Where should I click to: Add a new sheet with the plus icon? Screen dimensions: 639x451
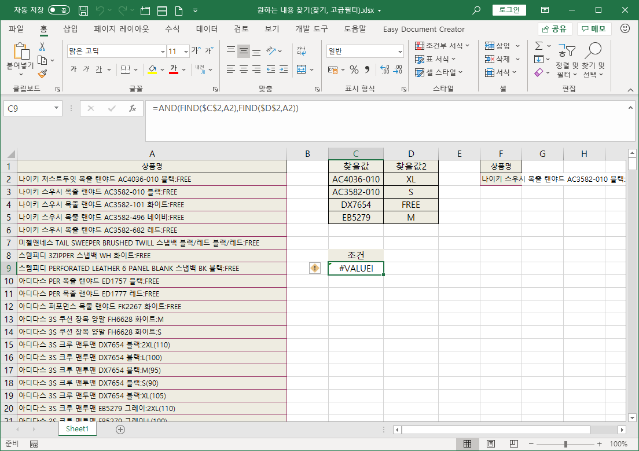120,429
